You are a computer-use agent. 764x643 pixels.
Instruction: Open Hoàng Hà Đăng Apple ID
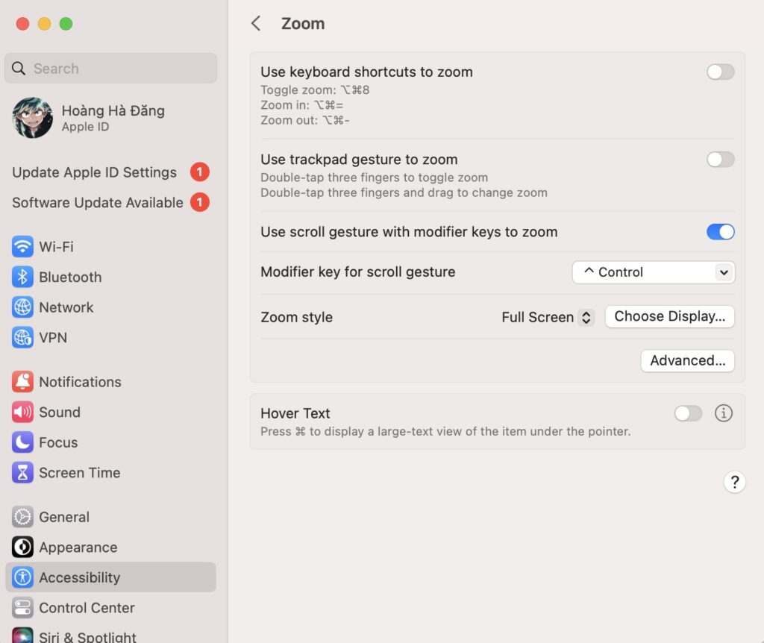coord(110,117)
